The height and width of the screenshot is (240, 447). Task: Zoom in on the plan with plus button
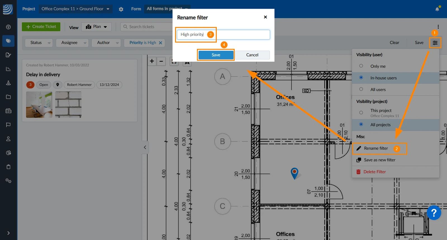152,61
